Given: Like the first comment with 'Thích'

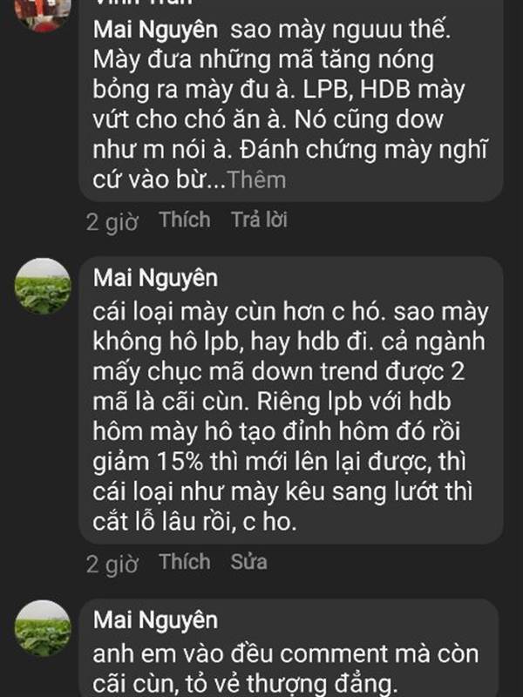Looking at the screenshot, I should tap(185, 220).
